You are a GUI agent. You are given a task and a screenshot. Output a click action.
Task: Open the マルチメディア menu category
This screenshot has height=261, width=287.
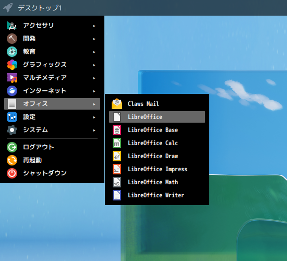pos(52,78)
